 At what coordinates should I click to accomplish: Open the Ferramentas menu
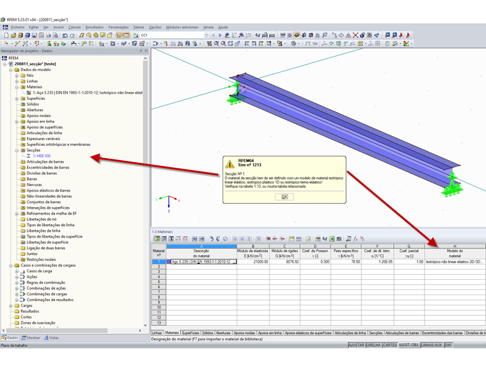118,28
